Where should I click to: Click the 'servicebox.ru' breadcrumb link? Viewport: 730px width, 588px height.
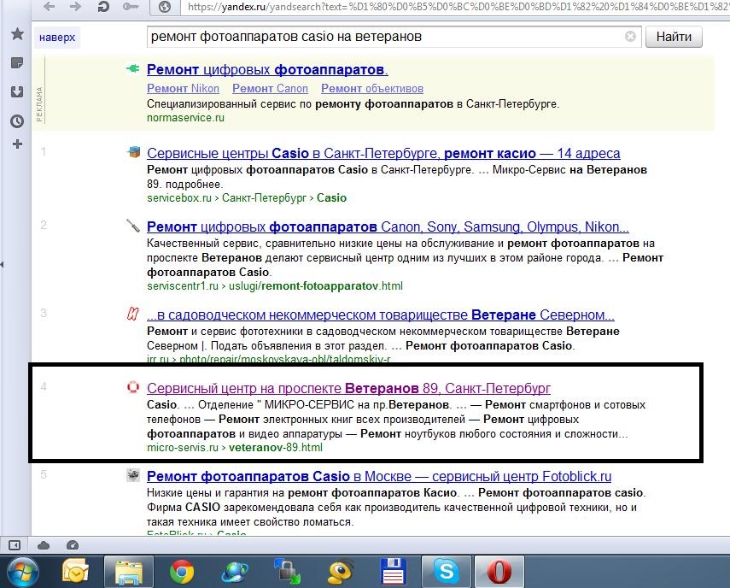pyautogui.click(x=178, y=198)
